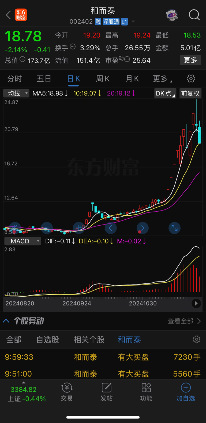The height and width of the screenshot is (423, 206).
Task: Switch to 周K chart tab
Action: pyautogui.click(x=103, y=79)
